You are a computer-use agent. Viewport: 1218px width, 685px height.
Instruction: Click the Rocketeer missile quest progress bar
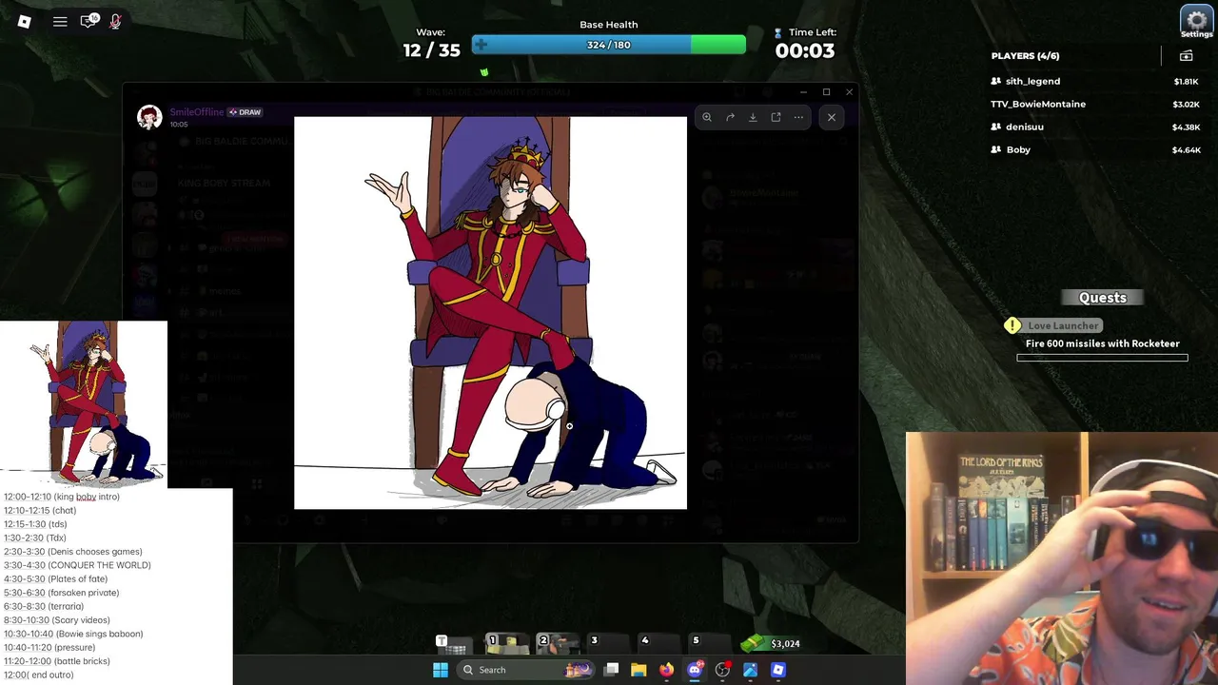[1102, 358]
